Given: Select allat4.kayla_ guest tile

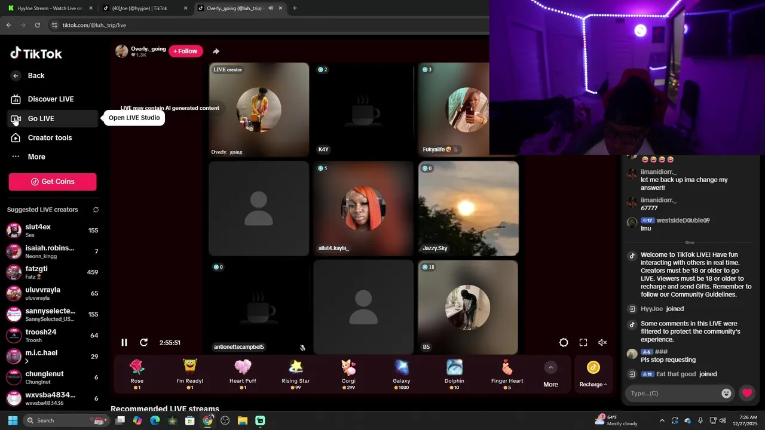Looking at the screenshot, I should point(363,208).
